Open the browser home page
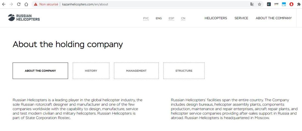302x131 pixels. [26, 4]
